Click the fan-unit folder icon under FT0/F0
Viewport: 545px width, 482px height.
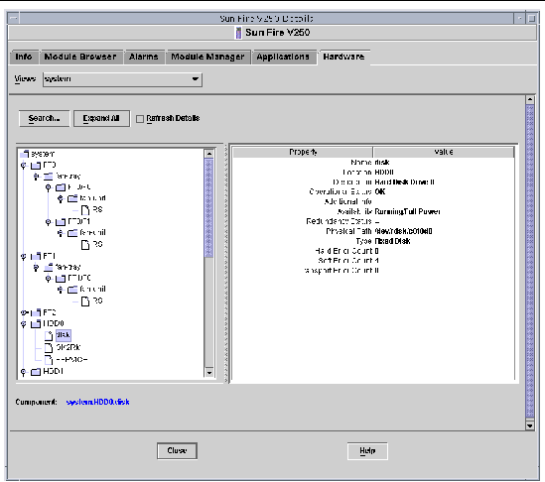[x=72, y=198]
